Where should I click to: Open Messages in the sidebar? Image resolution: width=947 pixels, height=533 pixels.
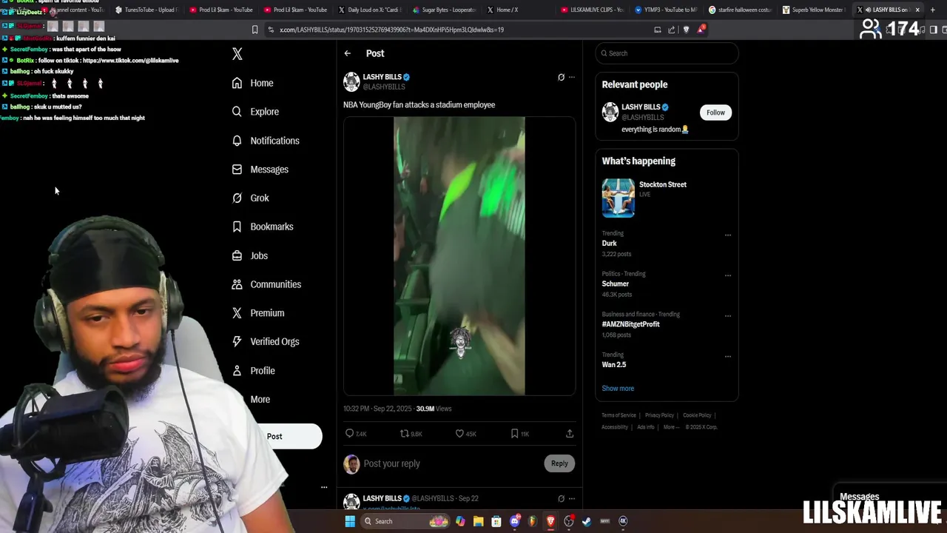(x=260, y=170)
